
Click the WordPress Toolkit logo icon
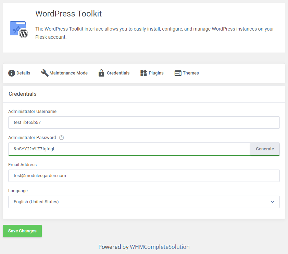[x=19, y=30]
